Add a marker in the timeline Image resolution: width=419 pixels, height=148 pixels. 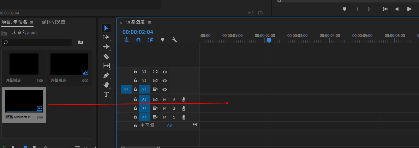pyautogui.click(x=162, y=40)
